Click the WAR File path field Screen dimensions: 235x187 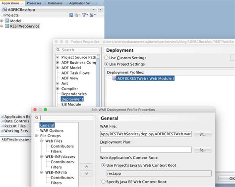click(146, 134)
